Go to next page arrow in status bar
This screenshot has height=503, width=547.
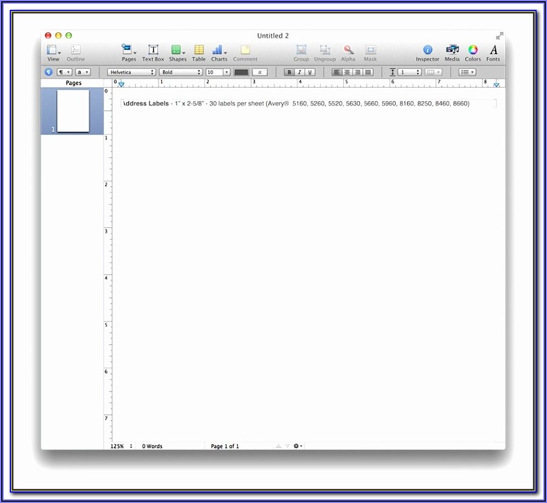coord(287,446)
